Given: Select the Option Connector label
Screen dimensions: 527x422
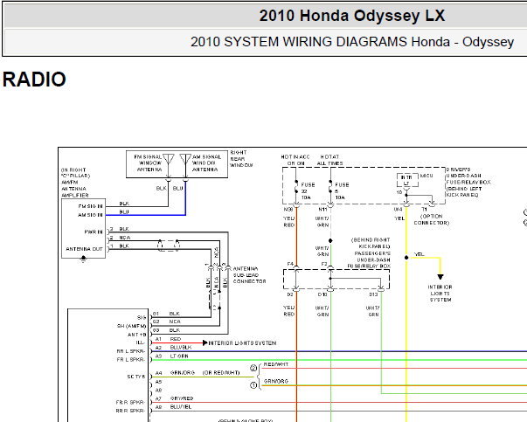Looking at the screenshot, I should tap(431, 219).
